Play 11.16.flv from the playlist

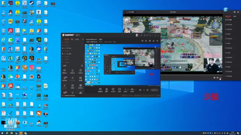228,53
